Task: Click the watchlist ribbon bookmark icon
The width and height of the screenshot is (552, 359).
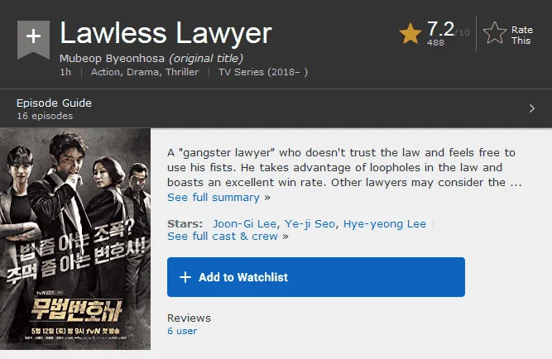Action: (x=33, y=40)
